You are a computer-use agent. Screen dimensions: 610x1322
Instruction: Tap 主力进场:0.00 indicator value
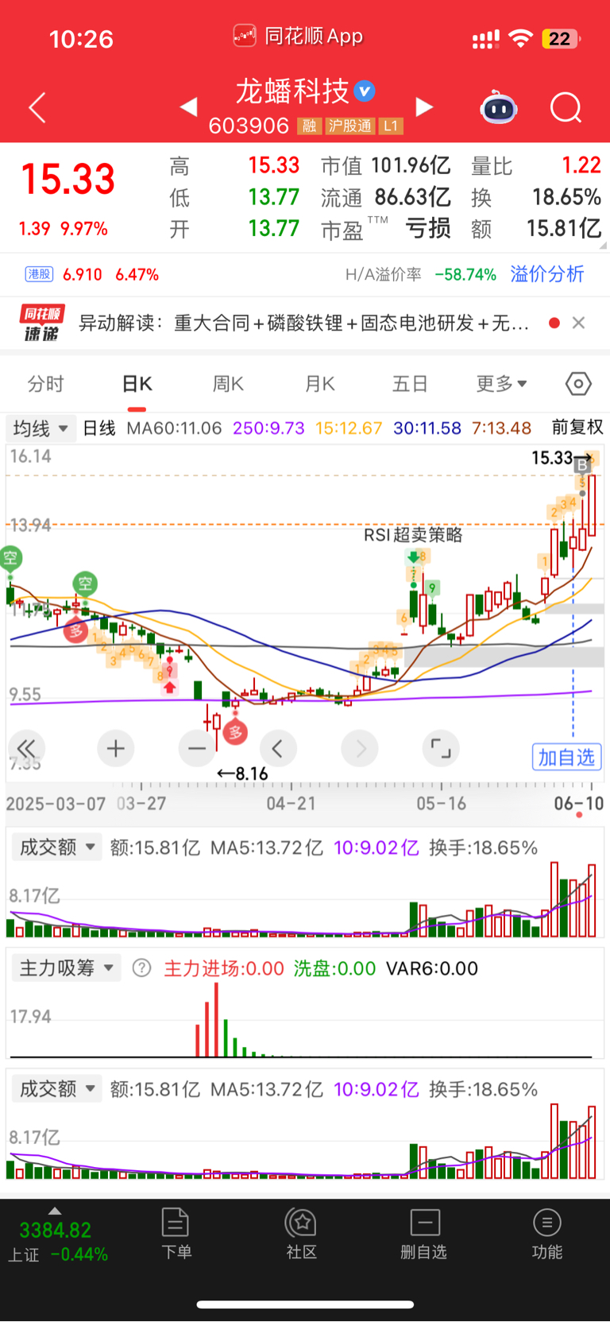click(x=224, y=968)
